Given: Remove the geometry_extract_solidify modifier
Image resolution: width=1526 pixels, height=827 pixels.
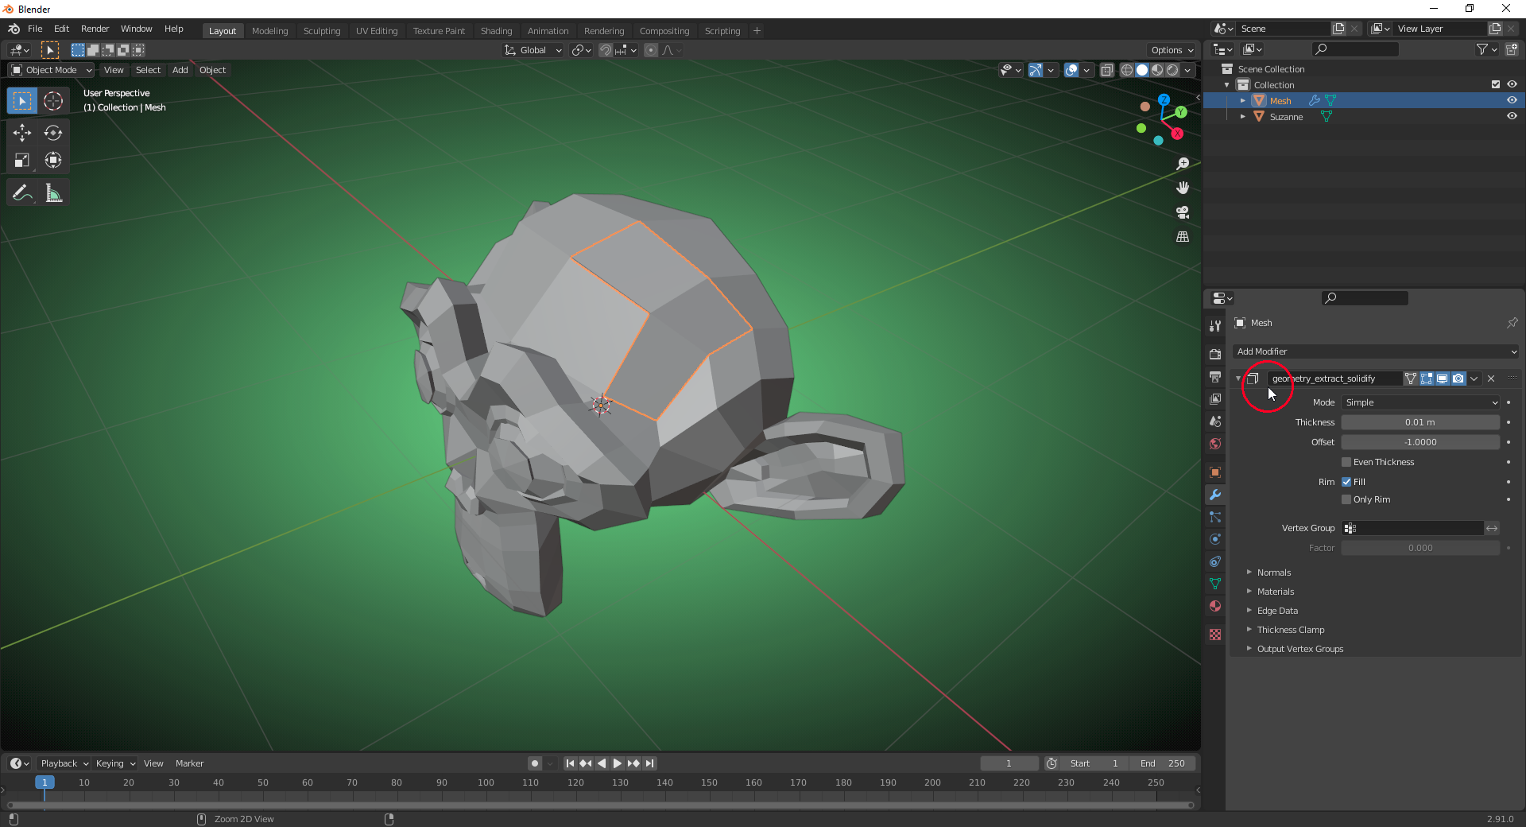Looking at the screenshot, I should (x=1491, y=379).
